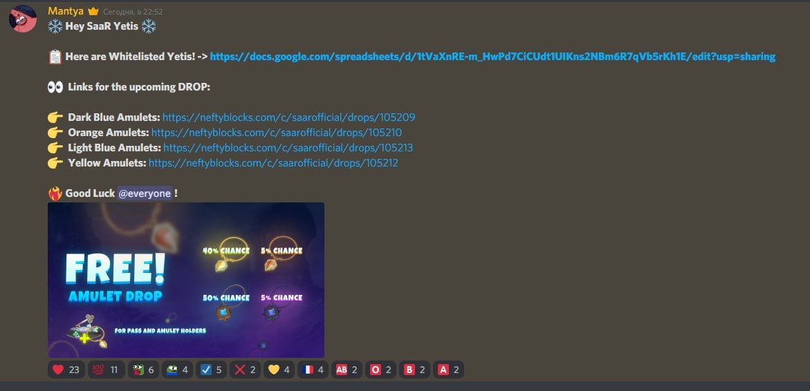
Task: Add the French flag reaction
Action: [x=313, y=370]
